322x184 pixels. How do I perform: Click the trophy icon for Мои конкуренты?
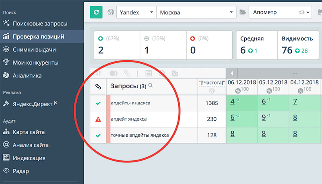coord(6,62)
